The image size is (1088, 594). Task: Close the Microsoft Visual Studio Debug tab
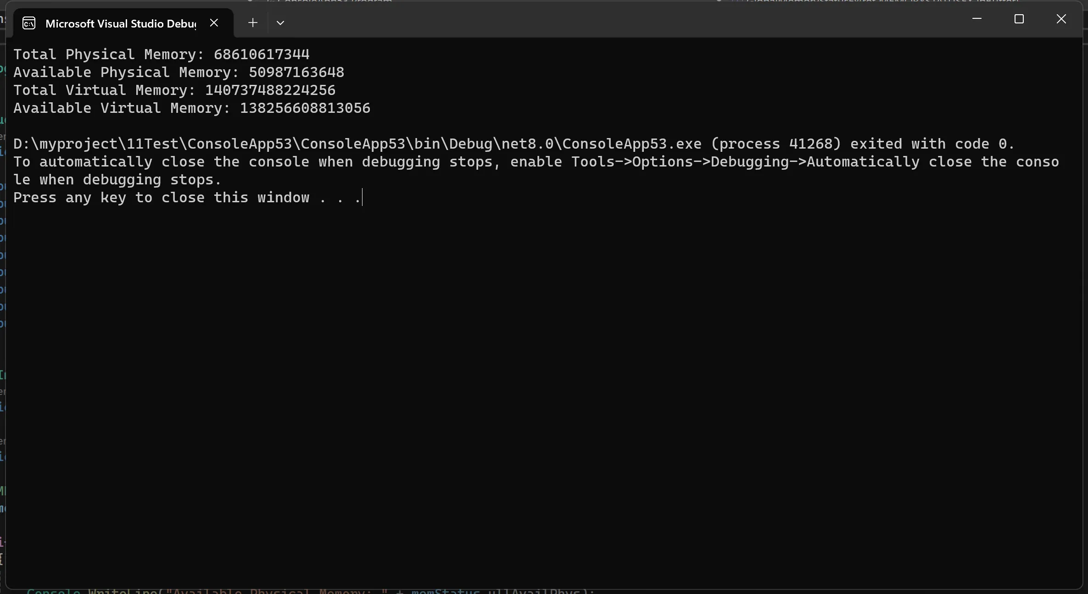coord(214,22)
